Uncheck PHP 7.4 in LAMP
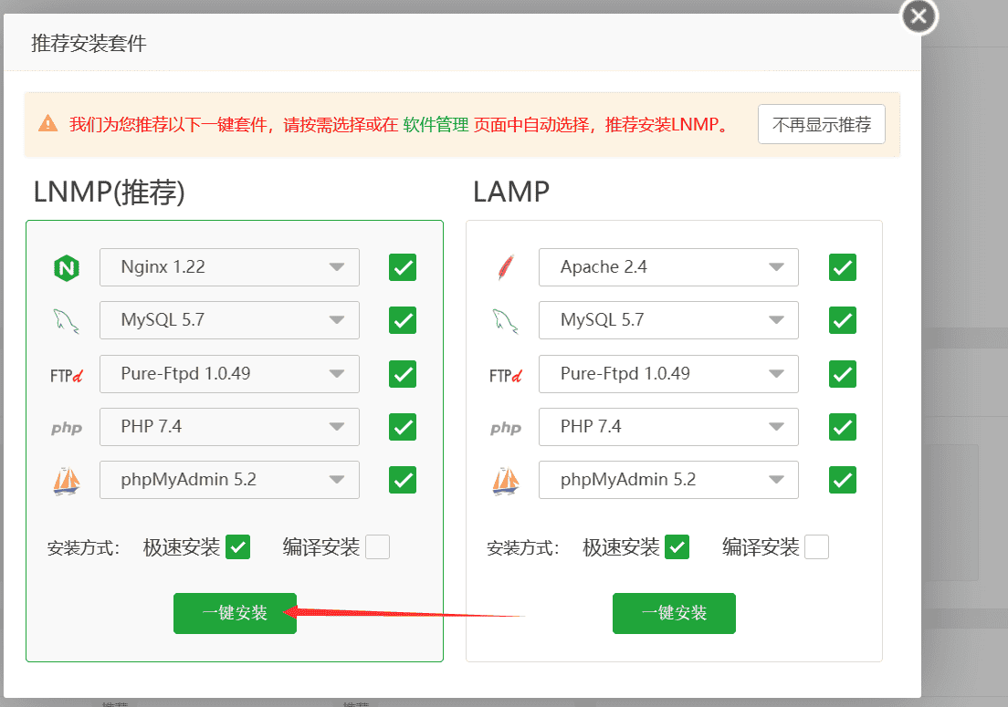The image size is (1008, 707). (842, 427)
